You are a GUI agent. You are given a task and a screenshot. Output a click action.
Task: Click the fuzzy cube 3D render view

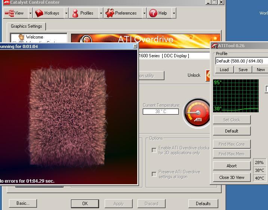(x=68, y=116)
